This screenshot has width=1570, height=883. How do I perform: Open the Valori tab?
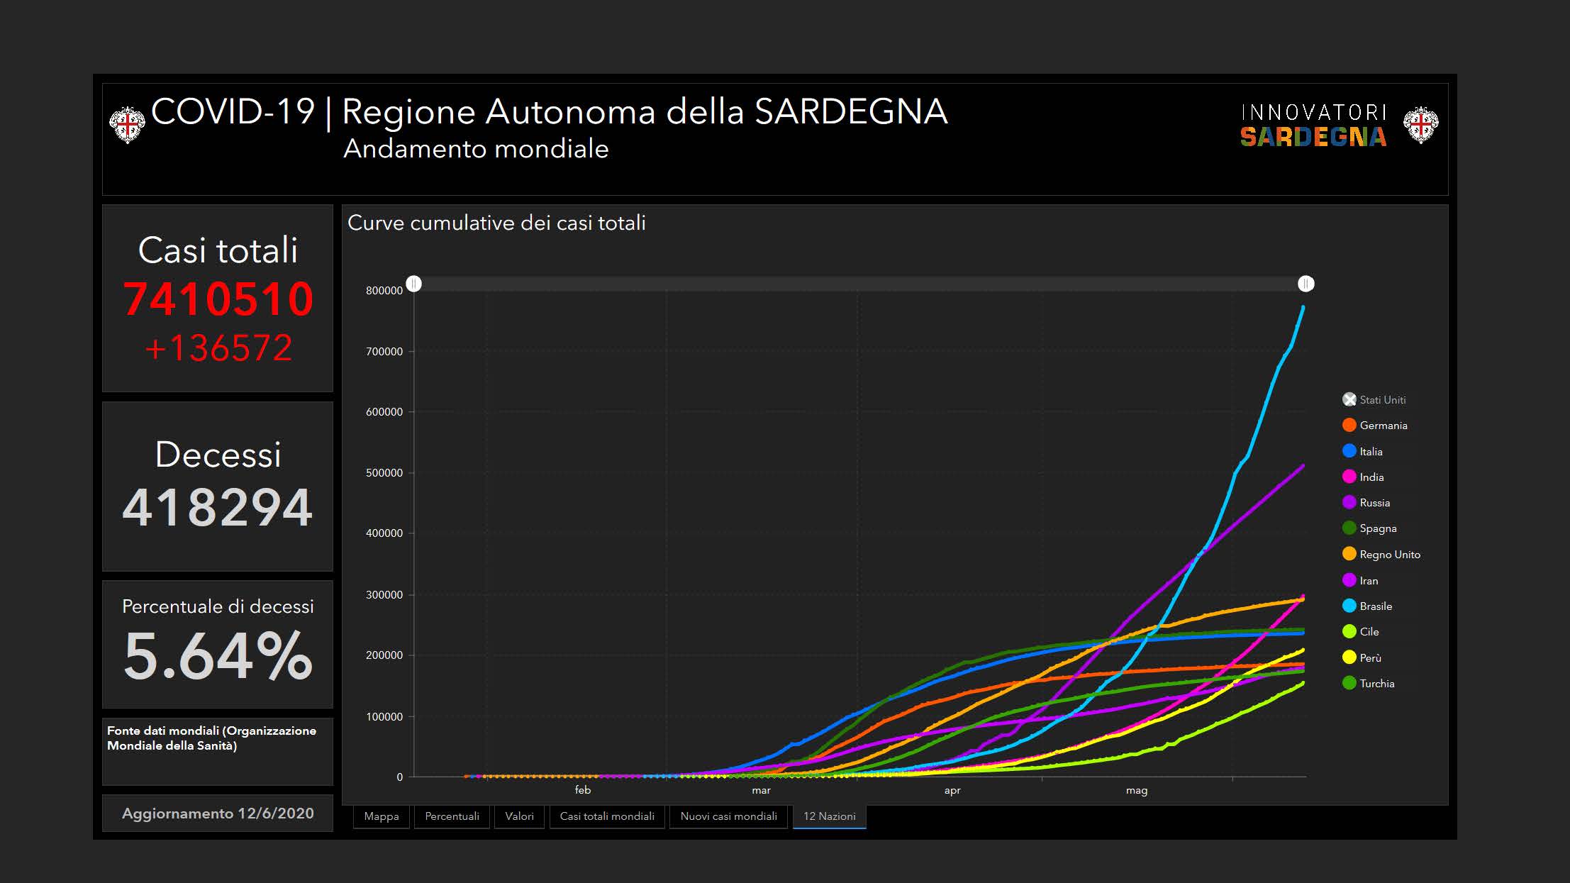(519, 816)
